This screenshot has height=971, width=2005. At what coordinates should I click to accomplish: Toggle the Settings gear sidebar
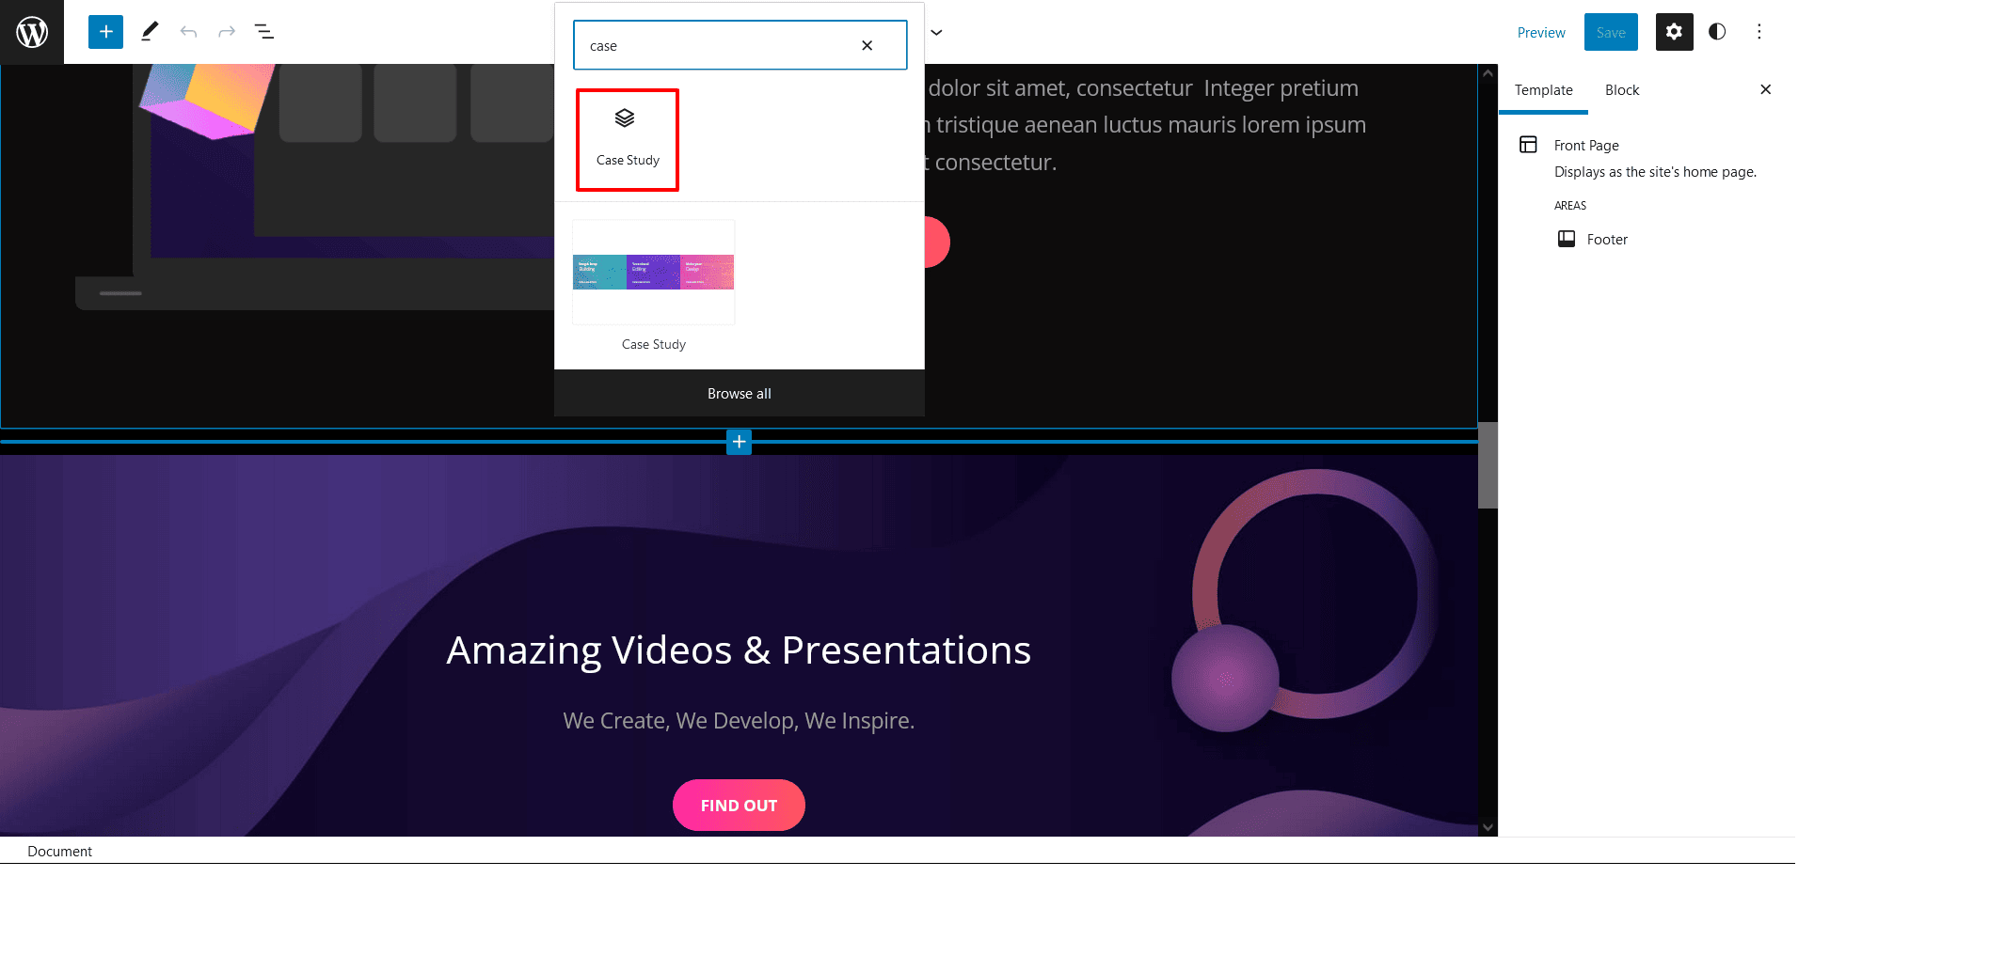(1674, 32)
